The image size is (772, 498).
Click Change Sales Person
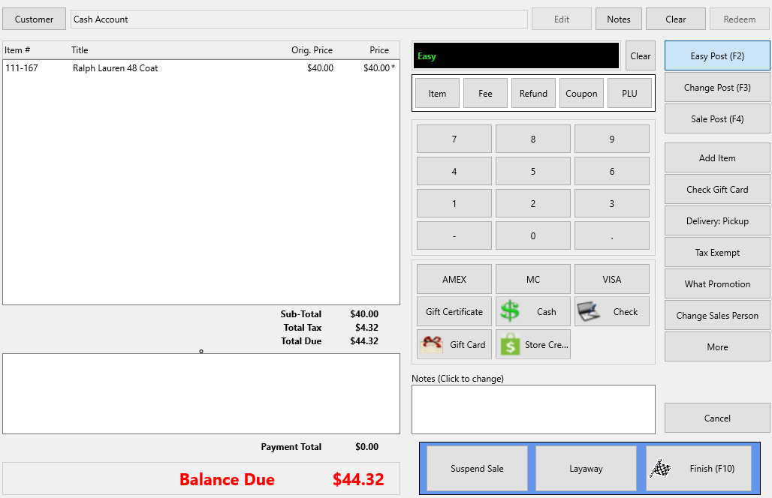pyautogui.click(x=717, y=315)
